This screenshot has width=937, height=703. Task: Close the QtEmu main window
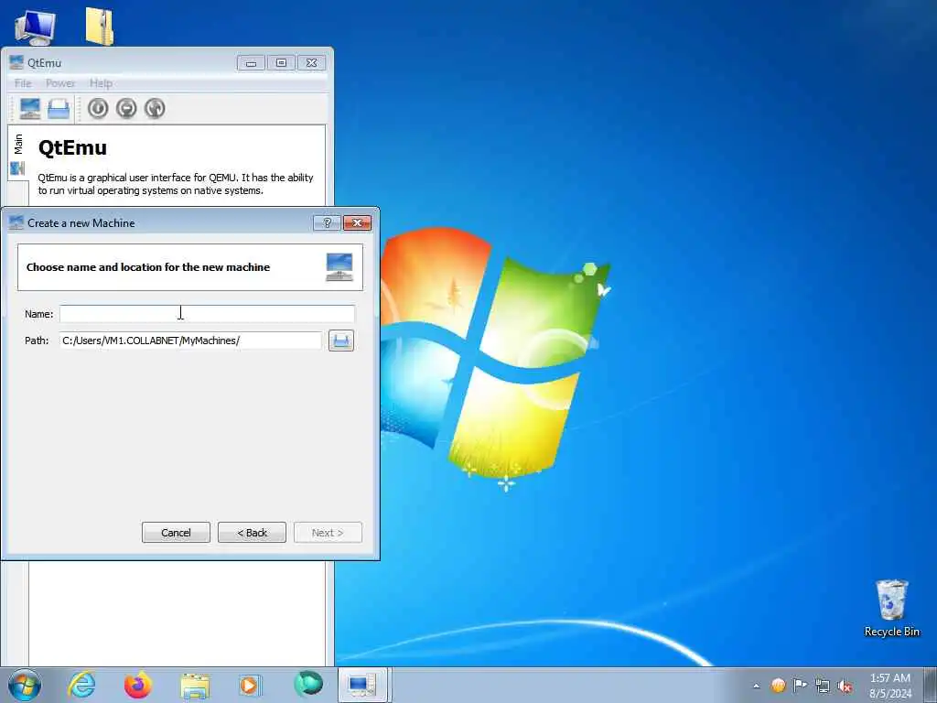pos(311,63)
